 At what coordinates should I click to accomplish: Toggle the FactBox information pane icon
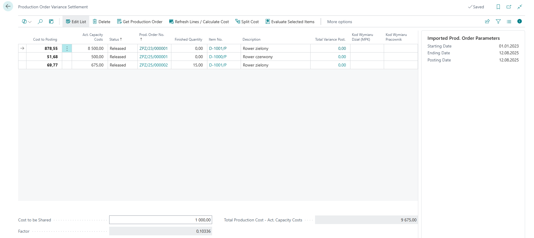[519, 21]
